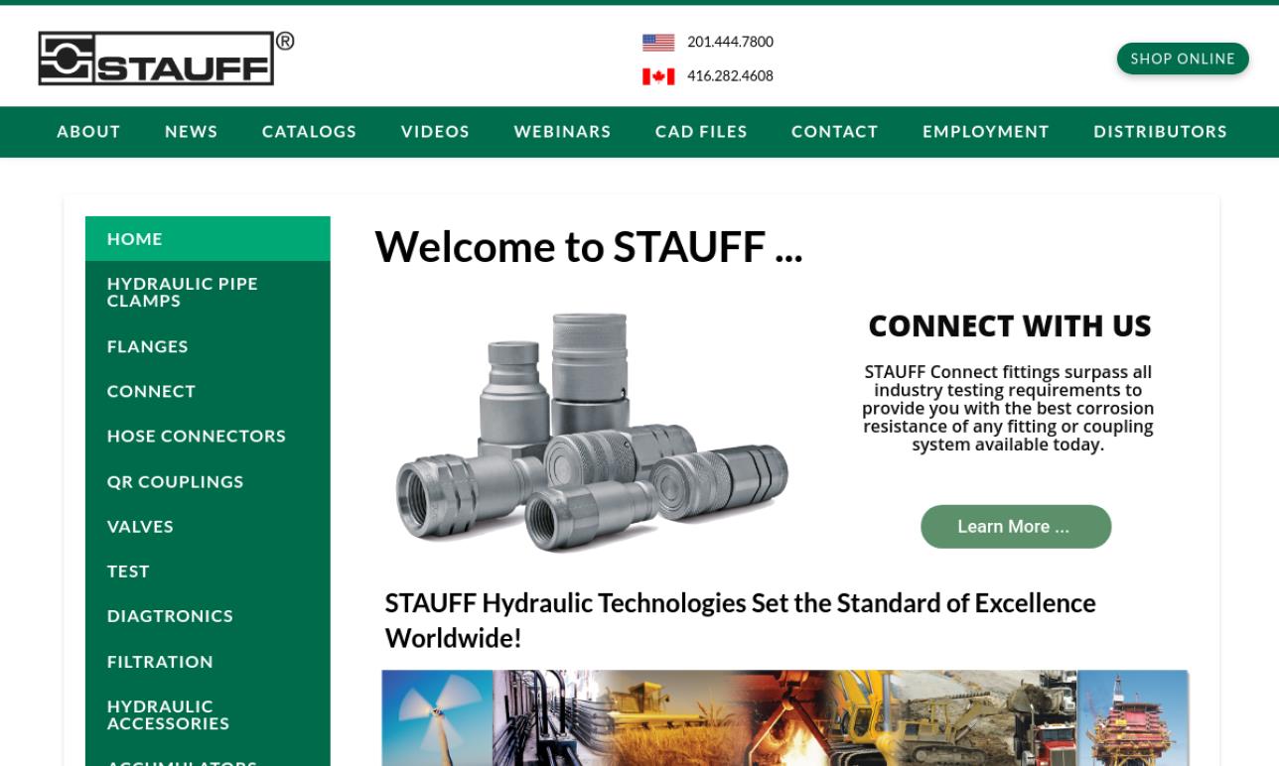This screenshot has width=1279, height=766.
Task: Click the Canadian flag icon
Action: [656, 75]
